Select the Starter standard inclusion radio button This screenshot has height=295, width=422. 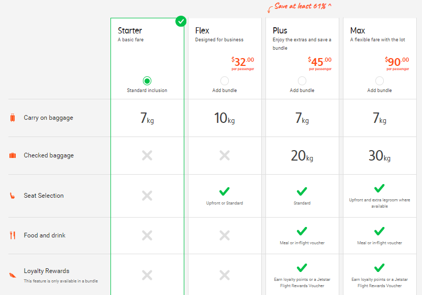tap(147, 81)
